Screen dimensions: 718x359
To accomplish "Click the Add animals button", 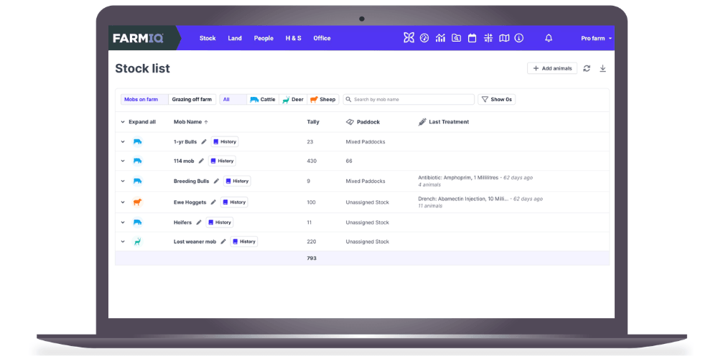I will [x=552, y=68].
